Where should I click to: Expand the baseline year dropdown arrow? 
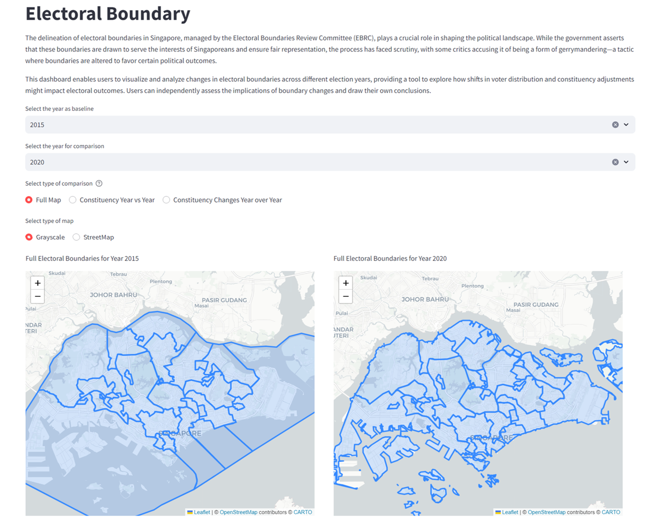tap(626, 125)
